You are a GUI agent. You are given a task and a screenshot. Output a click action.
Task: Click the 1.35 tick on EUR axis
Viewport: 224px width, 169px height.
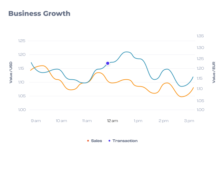click(x=201, y=36)
